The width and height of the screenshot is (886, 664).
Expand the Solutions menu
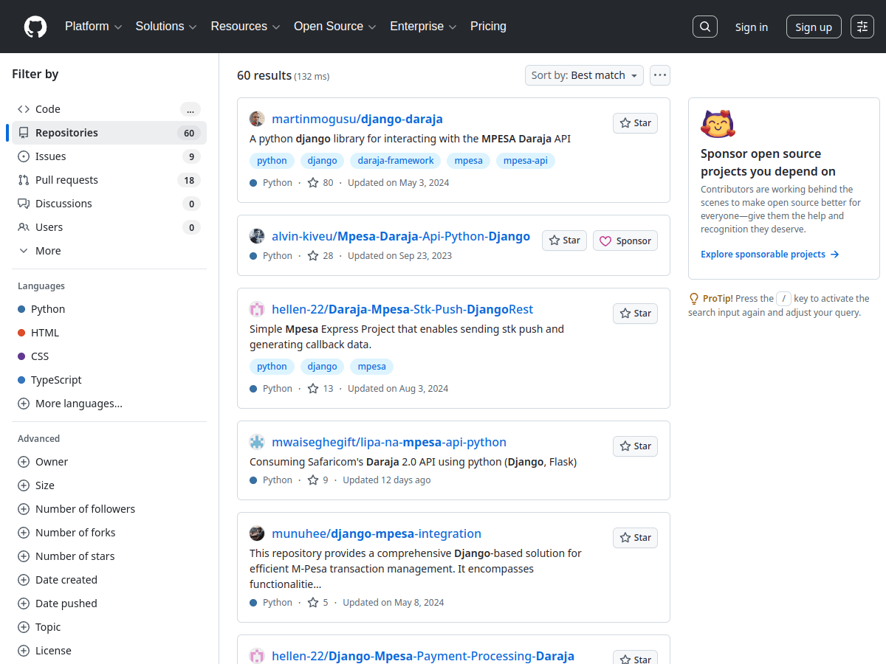(166, 27)
